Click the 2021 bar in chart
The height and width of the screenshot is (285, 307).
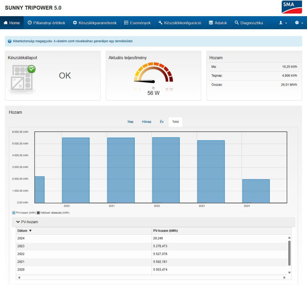[121, 170]
